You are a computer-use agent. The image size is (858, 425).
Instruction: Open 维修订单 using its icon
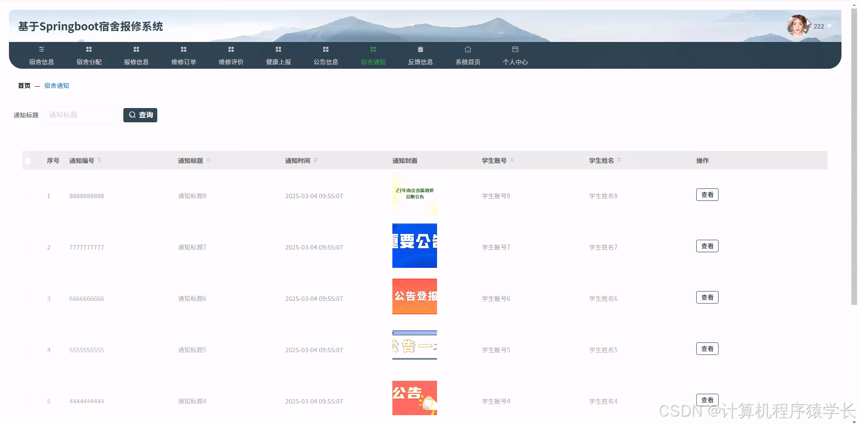pos(183,49)
